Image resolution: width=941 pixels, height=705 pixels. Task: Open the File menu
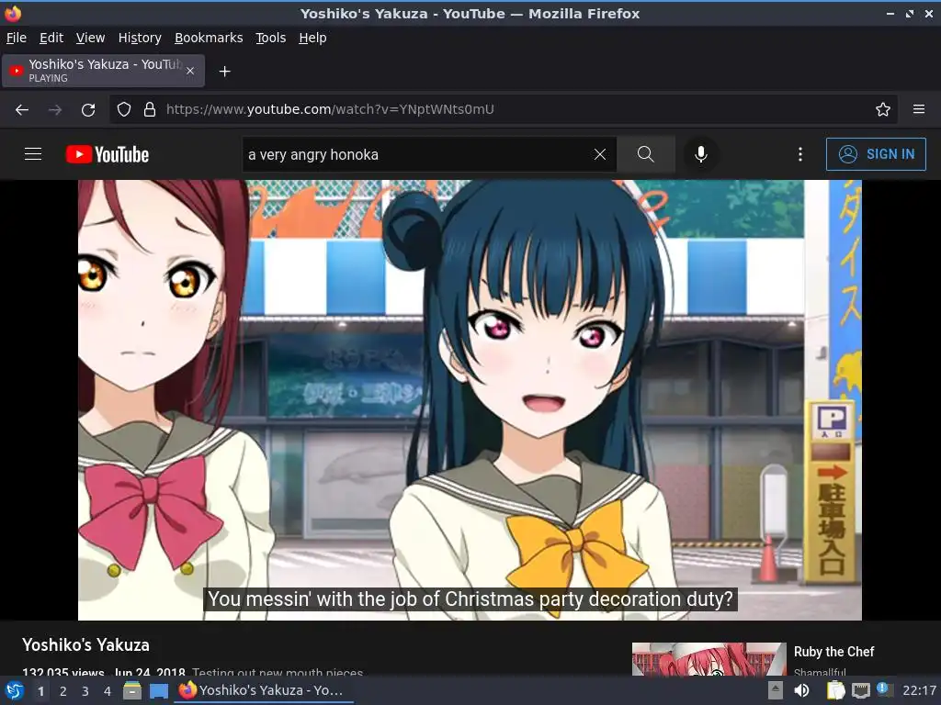click(17, 38)
